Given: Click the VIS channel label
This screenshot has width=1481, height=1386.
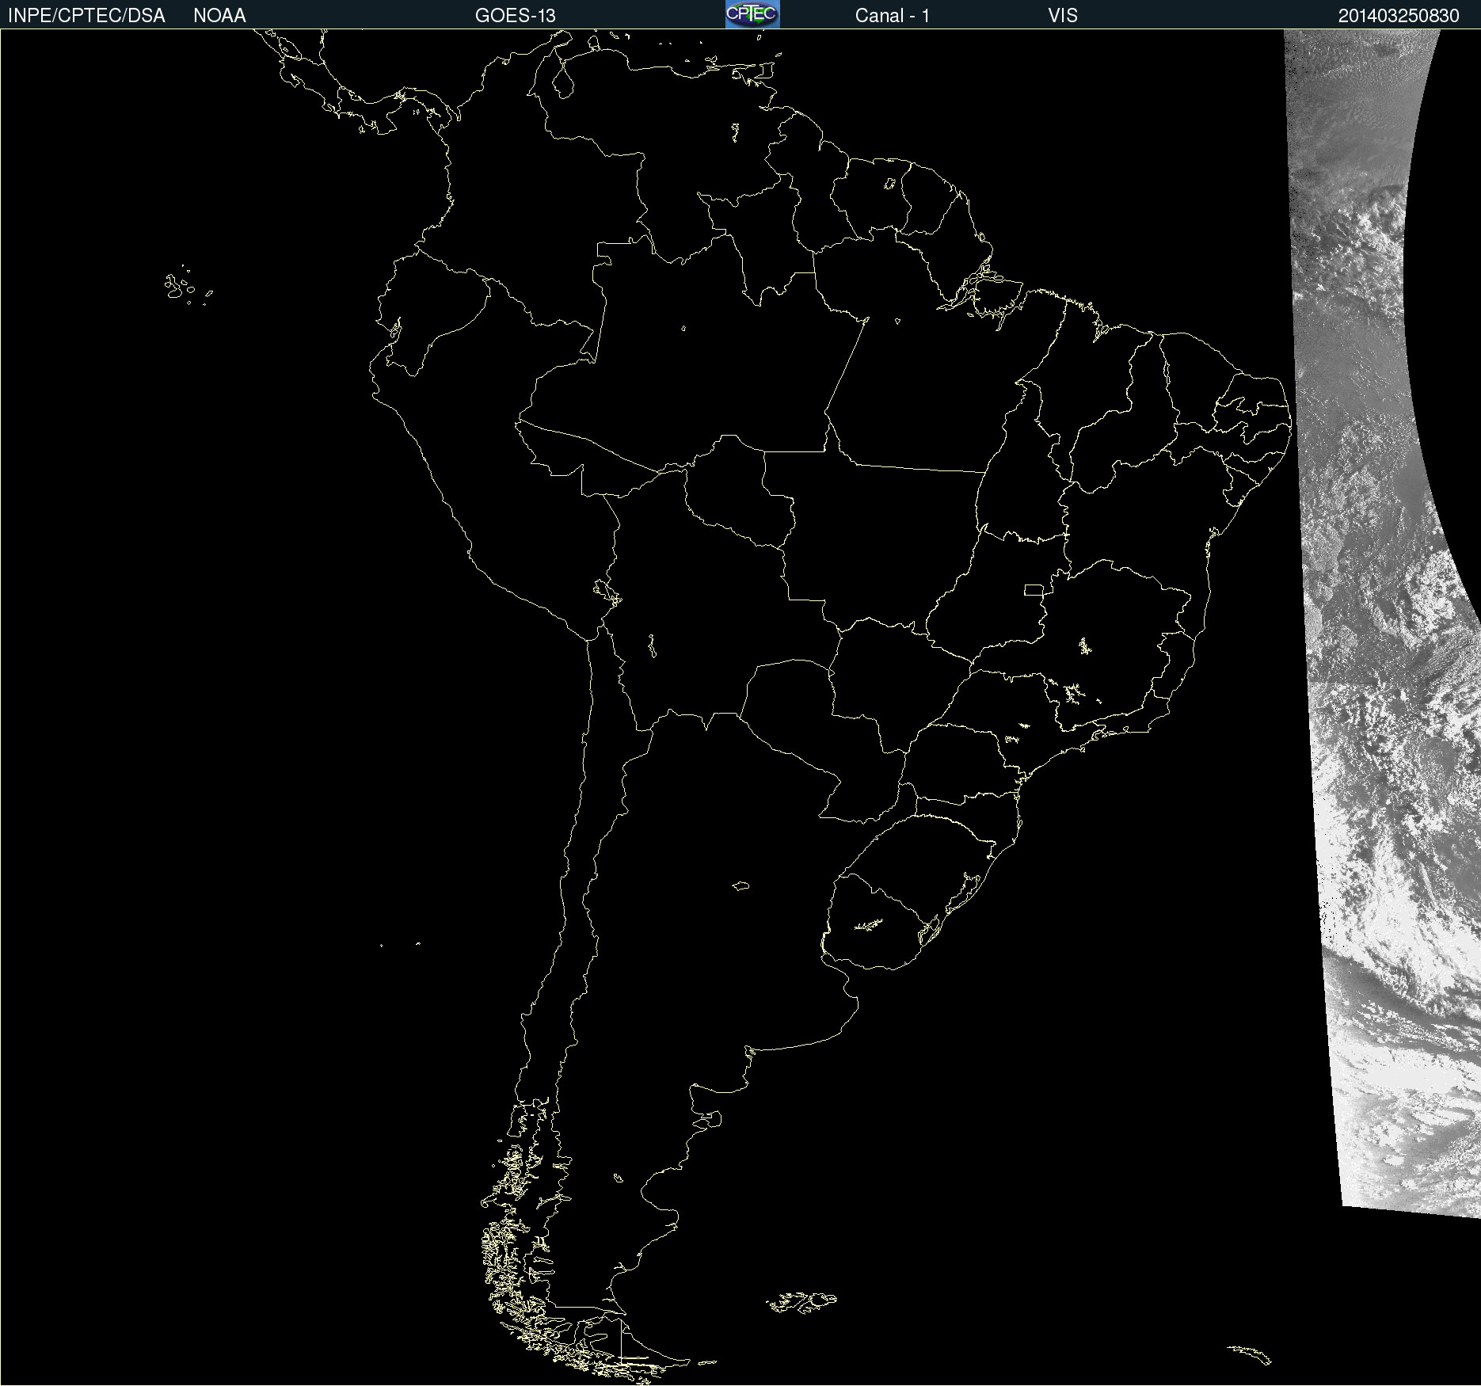Looking at the screenshot, I should point(1063,16).
